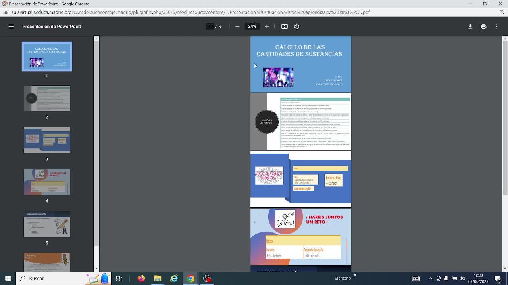Click the 'Vamos a aprender' circle on page 2

267,122
